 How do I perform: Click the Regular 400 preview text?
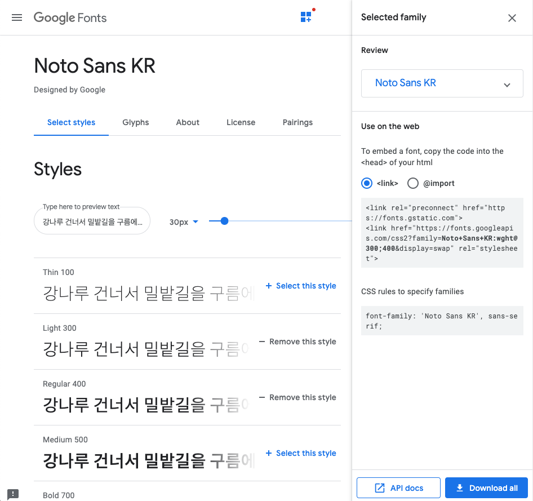tap(146, 405)
